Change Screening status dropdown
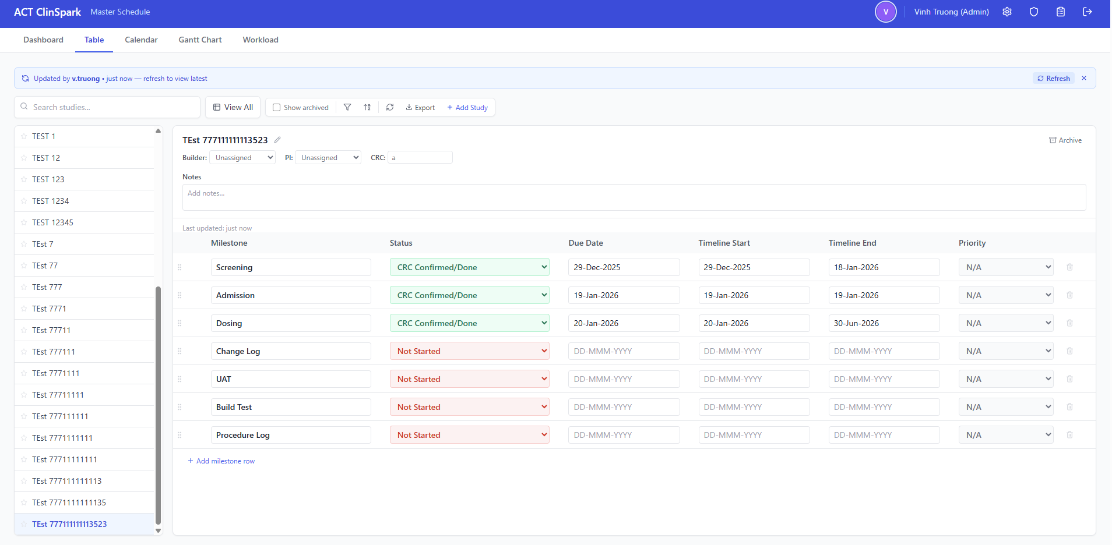 pyautogui.click(x=470, y=267)
